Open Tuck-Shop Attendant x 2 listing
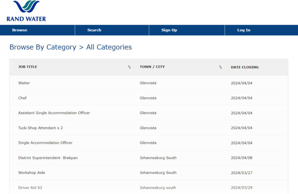Image resolution: width=298 pixels, height=194 pixels. 40,128
